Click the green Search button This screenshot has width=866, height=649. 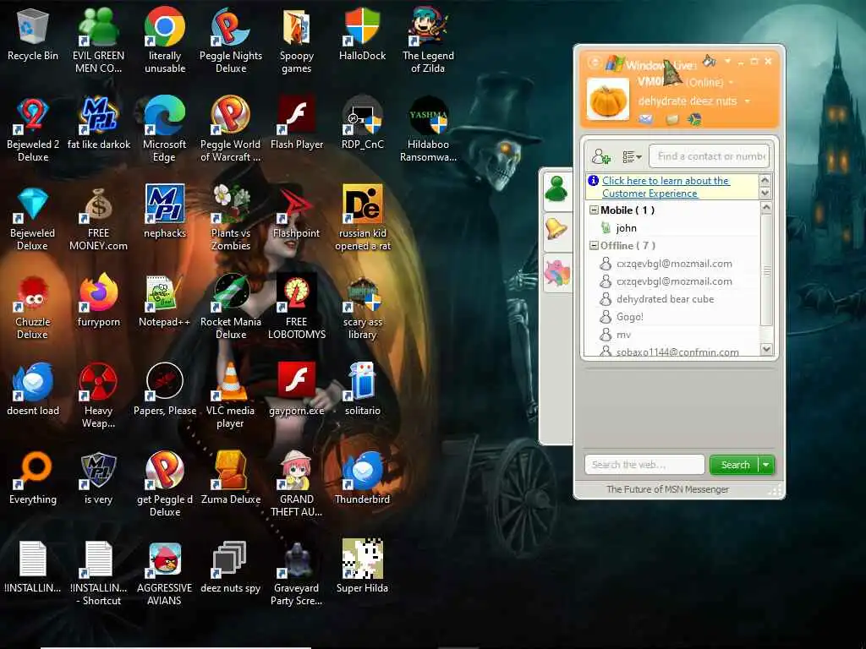(x=735, y=465)
